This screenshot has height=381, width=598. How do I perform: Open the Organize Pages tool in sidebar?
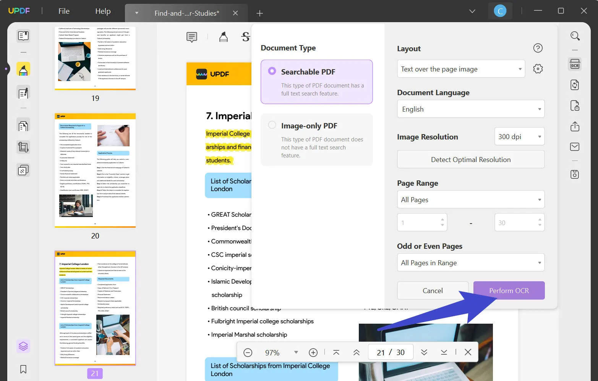[x=23, y=126]
